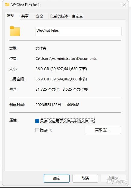Select the 以前的版本 tab
The image size is (131, 188).
(59, 16)
